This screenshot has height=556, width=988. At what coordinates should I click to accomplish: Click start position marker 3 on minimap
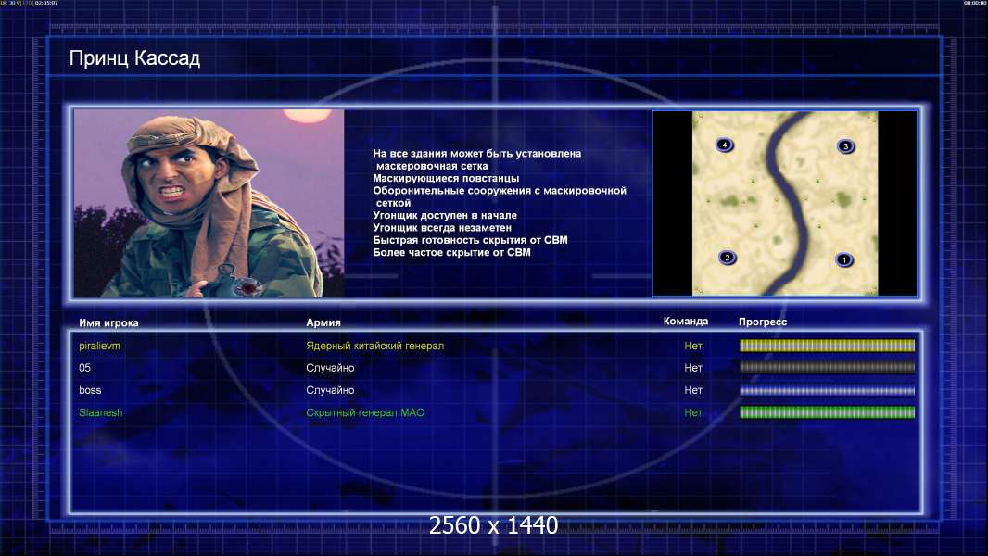click(x=845, y=146)
